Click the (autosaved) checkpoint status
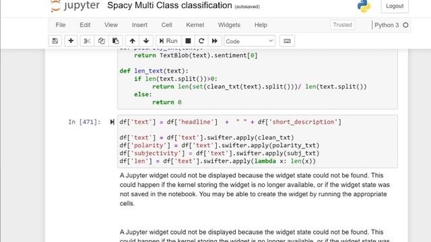 [247, 7]
